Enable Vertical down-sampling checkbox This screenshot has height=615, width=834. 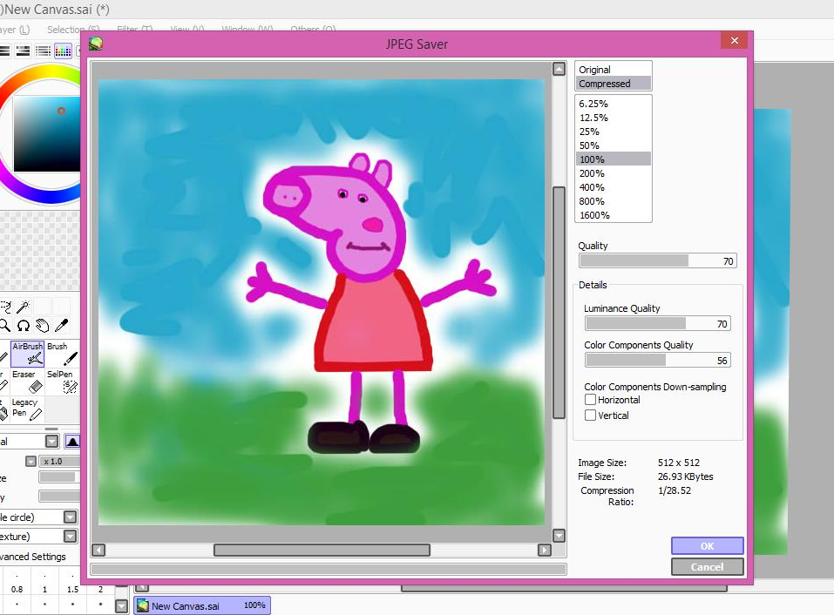coord(590,416)
